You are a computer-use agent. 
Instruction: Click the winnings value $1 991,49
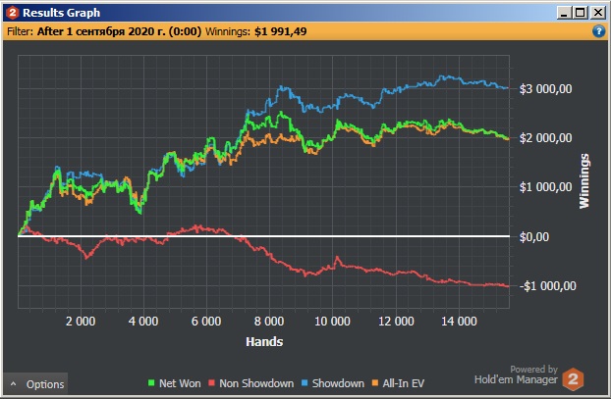[x=281, y=31]
